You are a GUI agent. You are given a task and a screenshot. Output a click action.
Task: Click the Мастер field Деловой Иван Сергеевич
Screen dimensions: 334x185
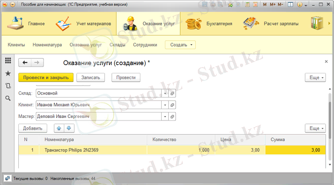pos(99,117)
